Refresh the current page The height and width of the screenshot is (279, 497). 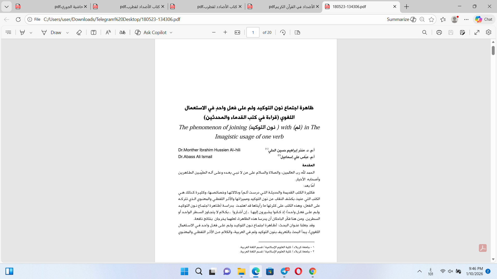(18, 19)
